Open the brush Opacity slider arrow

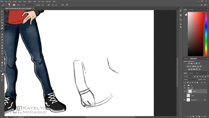[46, 5]
